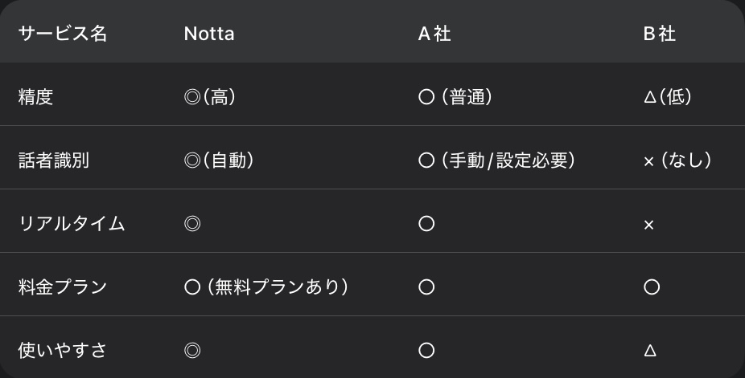The height and width of the screenshot is (378, 745).
Task: Click Notta's double-circle in 使いやすさ row
Action: tap(192, 351)
